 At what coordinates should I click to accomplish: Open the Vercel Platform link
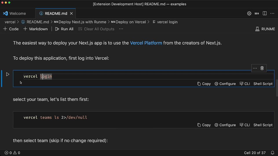(x=146, y=43)
